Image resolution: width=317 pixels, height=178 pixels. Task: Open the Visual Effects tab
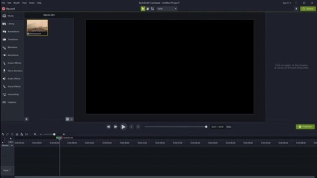[x=12, y=87]
